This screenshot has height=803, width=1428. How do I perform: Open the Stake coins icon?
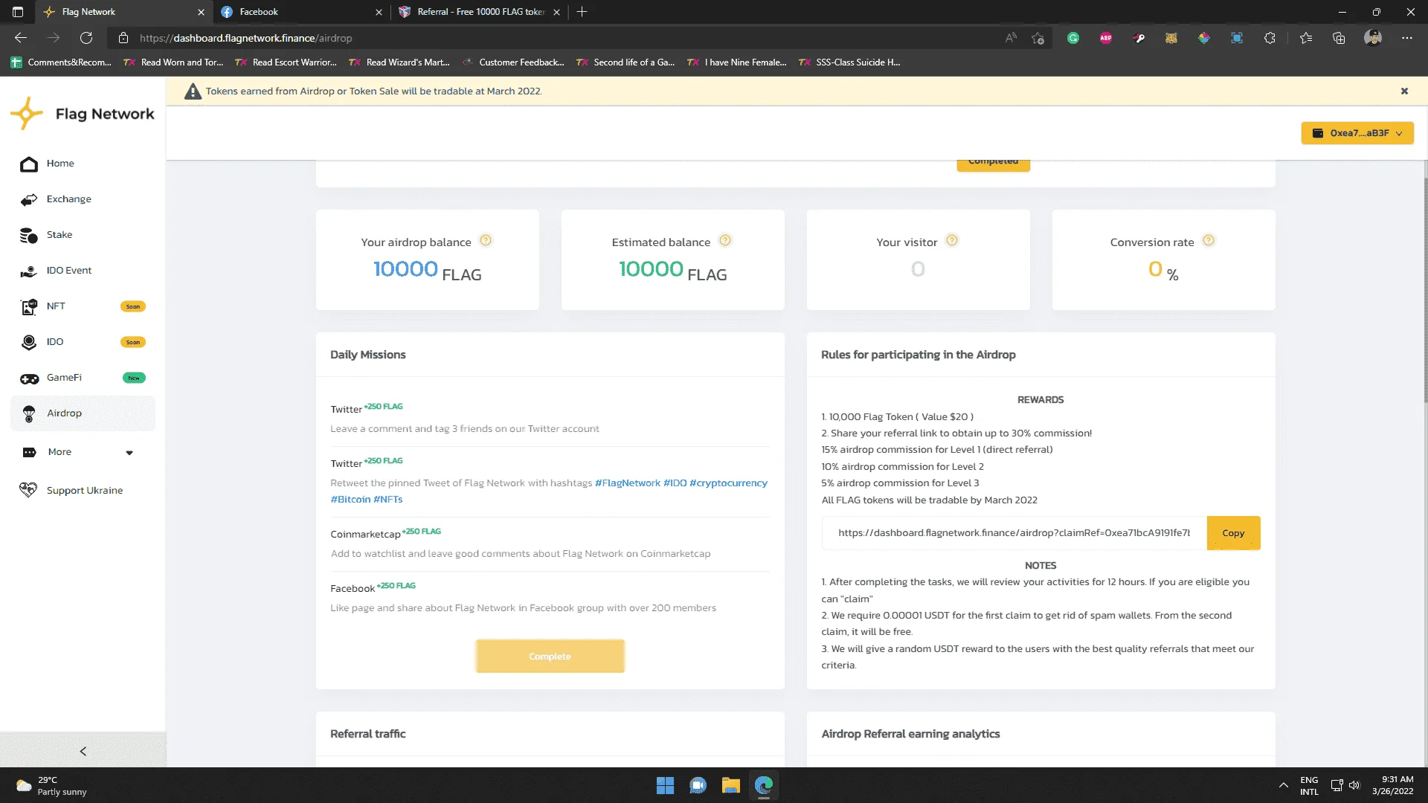pos(29,235)
